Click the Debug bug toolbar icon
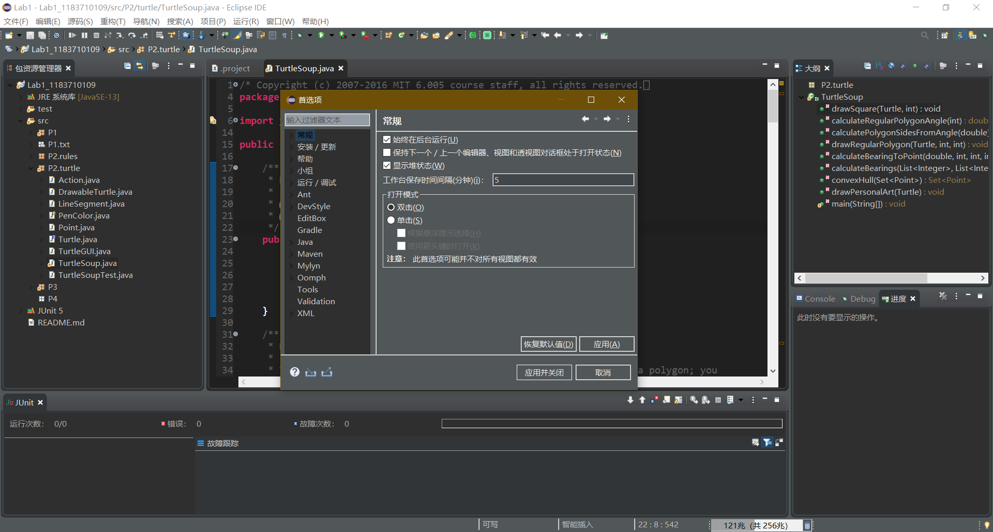The height and width of the screenshot is (532, 993). tap(300, 35)
